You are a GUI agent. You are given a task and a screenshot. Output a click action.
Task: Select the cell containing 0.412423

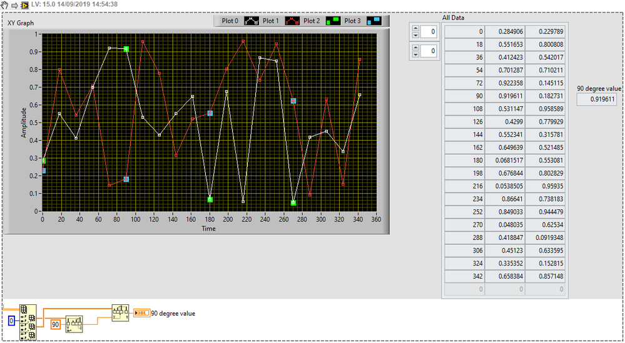click(x=505, y=57)
